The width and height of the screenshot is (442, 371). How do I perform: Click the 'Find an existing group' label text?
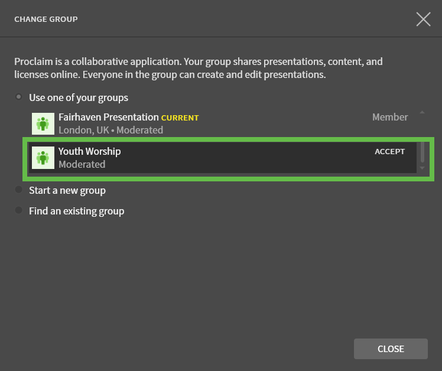(77, 211)
